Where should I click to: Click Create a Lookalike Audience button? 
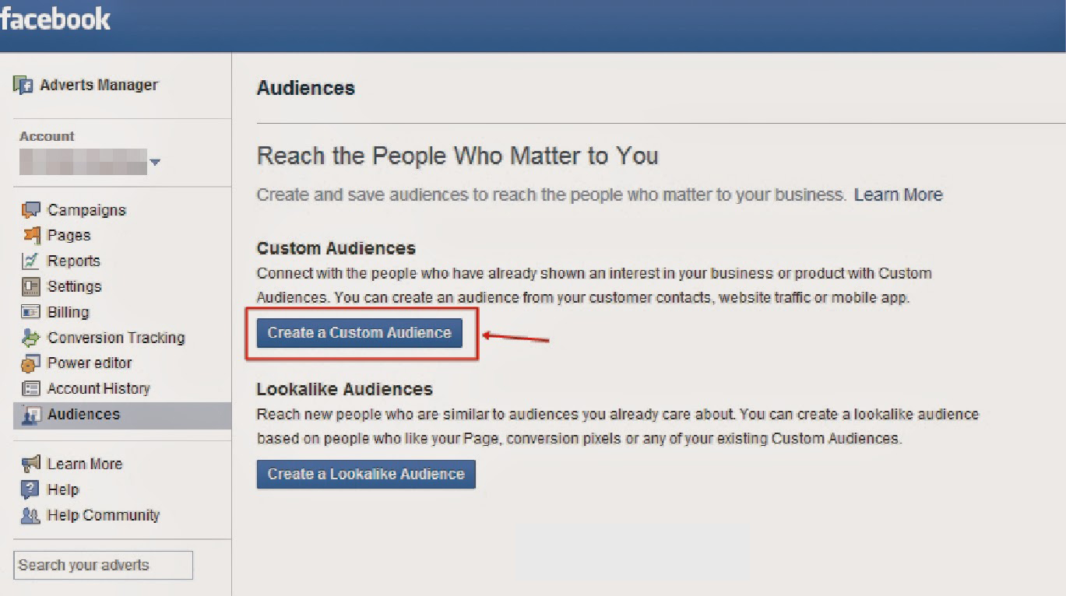point(366,474)
